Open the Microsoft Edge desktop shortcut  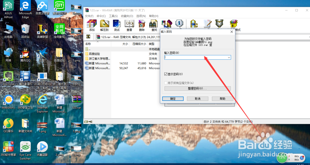[x=25, y=10]
